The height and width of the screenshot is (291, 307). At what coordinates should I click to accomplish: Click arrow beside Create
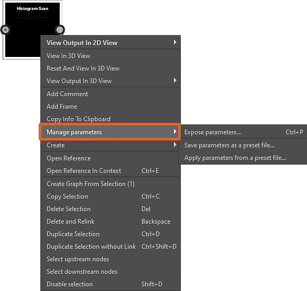(175, 145)
